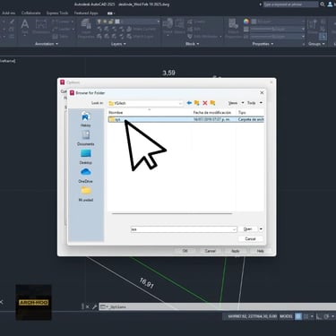Open the Documents shortcut in sidebar
This screenshot has height=336, width=336.
(86, 138)
